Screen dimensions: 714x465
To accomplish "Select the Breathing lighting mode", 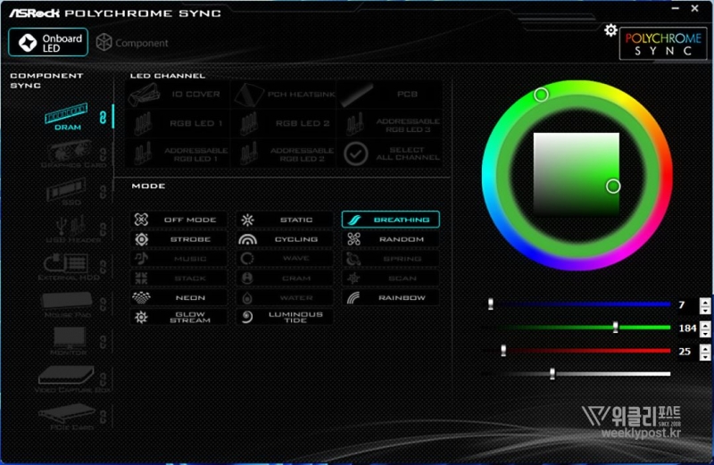I will pyautogui.click(x=391, y=220).
